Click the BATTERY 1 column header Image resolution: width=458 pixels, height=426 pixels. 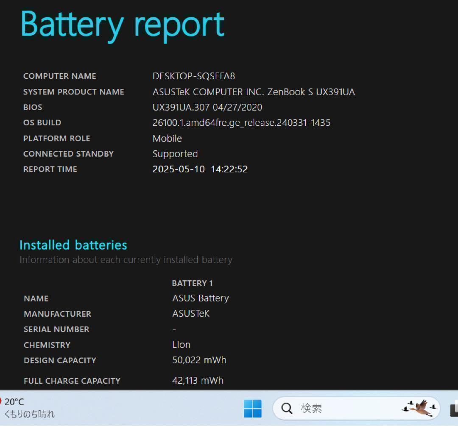pyautogui.click(x=192, y=283)
